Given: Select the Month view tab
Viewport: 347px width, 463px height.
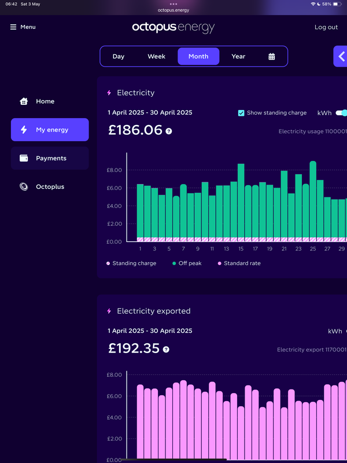Looking at the screenshot, I should (198, 56).
